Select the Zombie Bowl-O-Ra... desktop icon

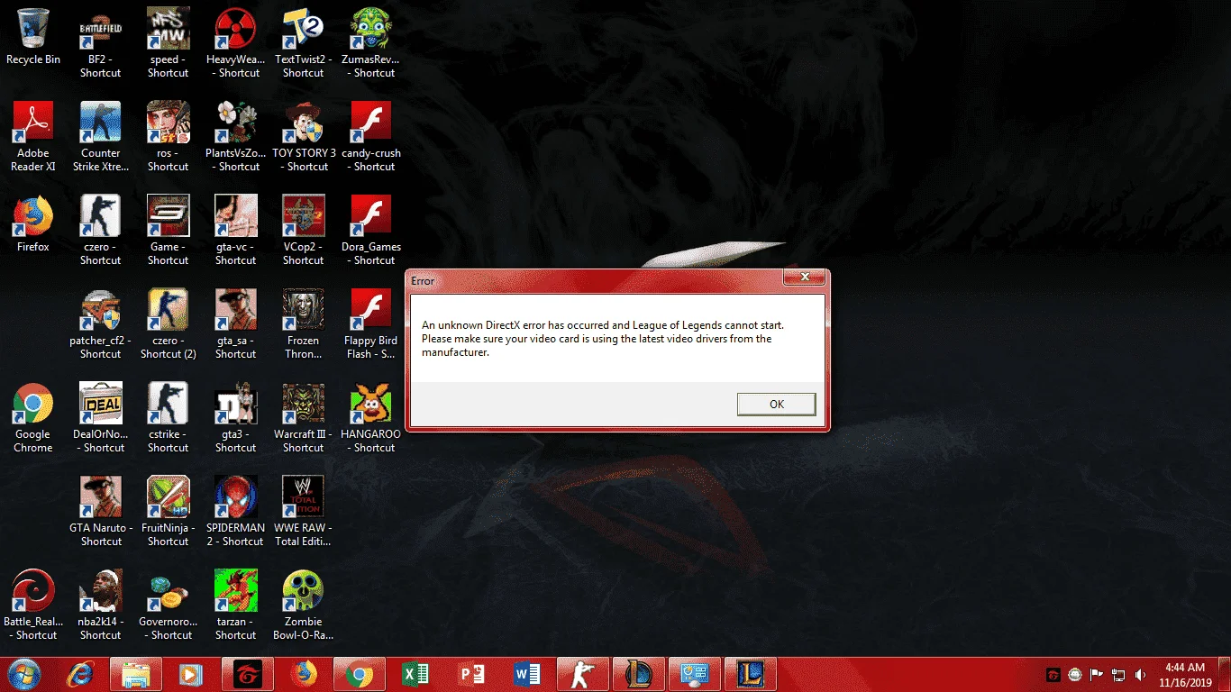303,605
